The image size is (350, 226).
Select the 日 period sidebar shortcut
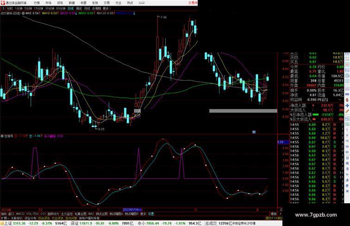pos(347,158)
